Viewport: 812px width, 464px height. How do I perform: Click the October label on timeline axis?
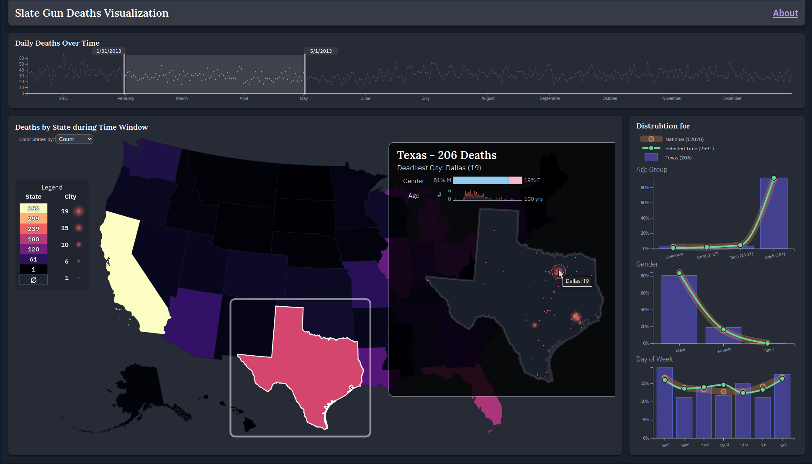tap(610, 99)
